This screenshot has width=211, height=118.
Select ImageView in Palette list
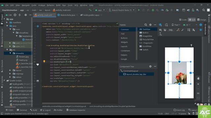(146, 36)
